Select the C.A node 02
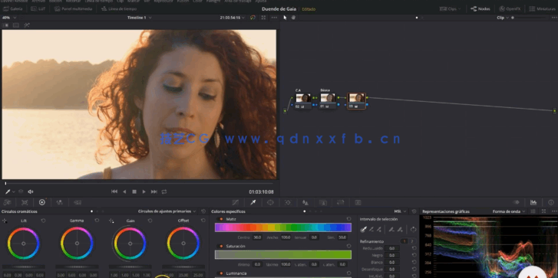Screen dimensions: 558x278 [302, 101]
